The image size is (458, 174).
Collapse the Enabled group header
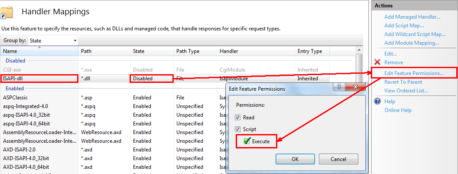(15, 89)
